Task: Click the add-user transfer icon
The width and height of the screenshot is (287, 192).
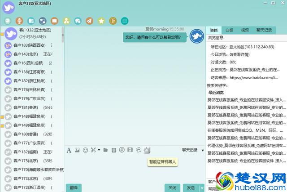Action: [138, 150]
